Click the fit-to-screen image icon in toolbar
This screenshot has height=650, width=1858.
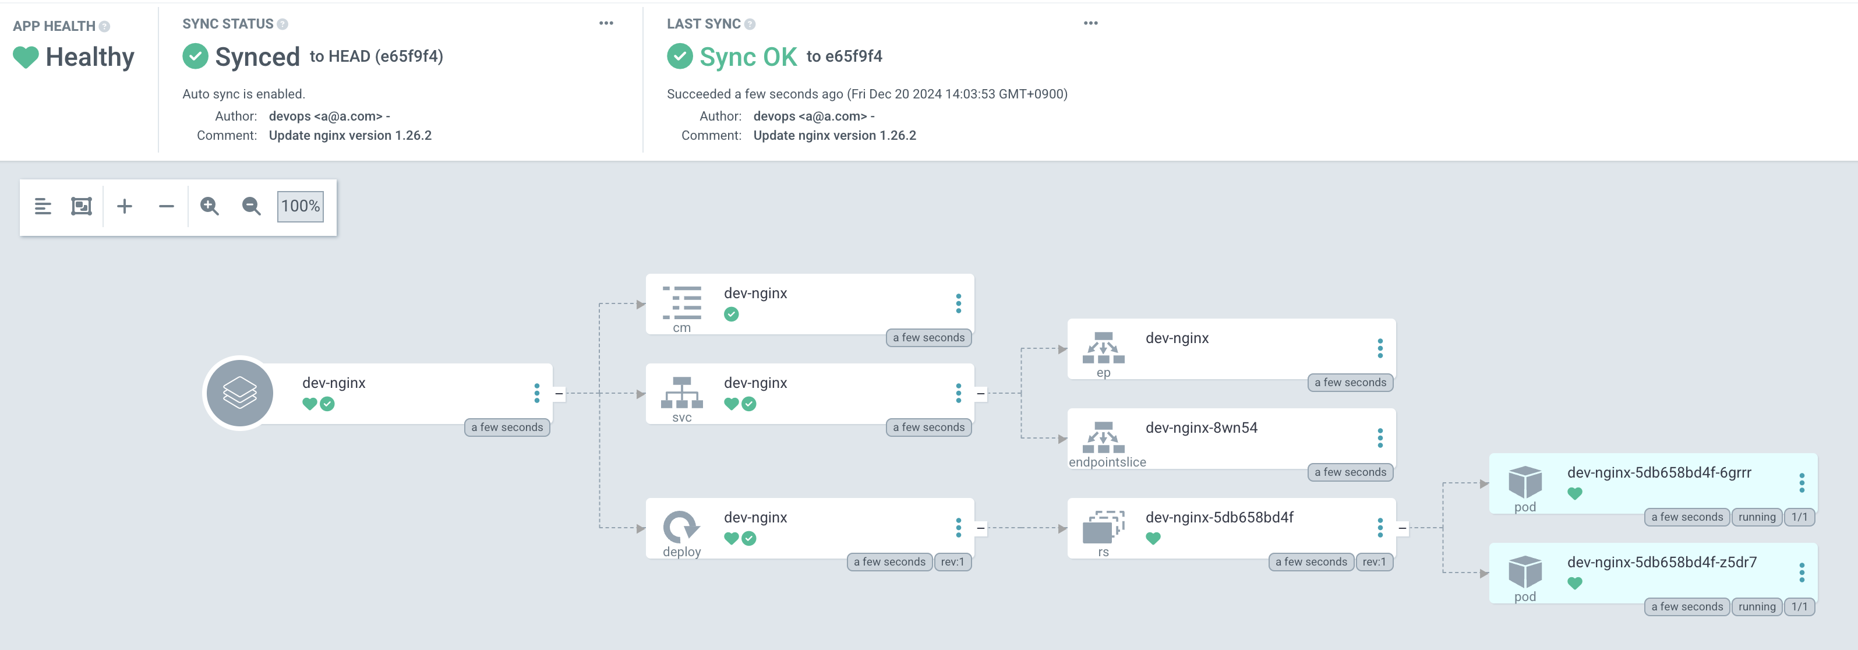click(x=82, y=206)
